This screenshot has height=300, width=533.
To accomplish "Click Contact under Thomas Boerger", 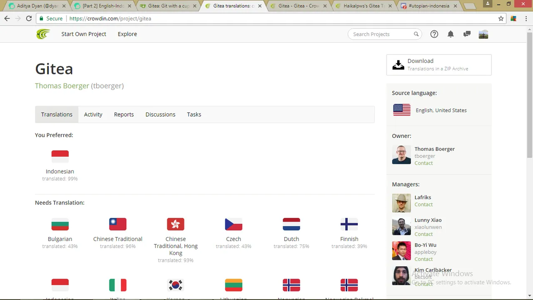I will [423, 163].
